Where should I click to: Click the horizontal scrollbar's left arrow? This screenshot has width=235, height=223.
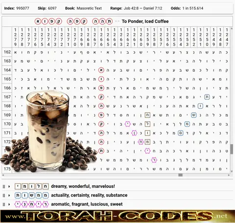[3, 175]
